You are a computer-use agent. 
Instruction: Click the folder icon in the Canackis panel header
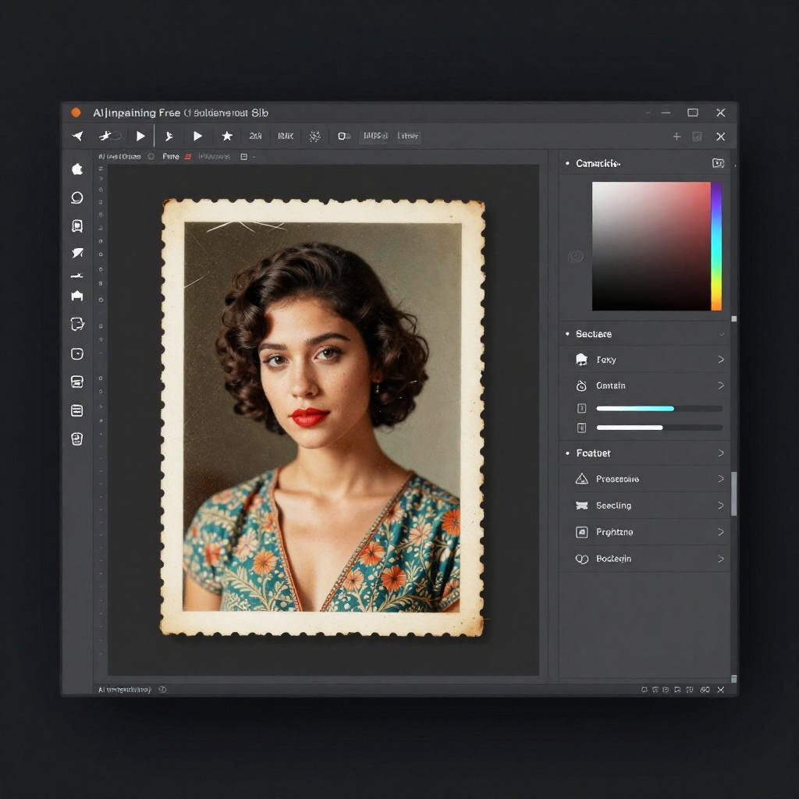(718, 163)
